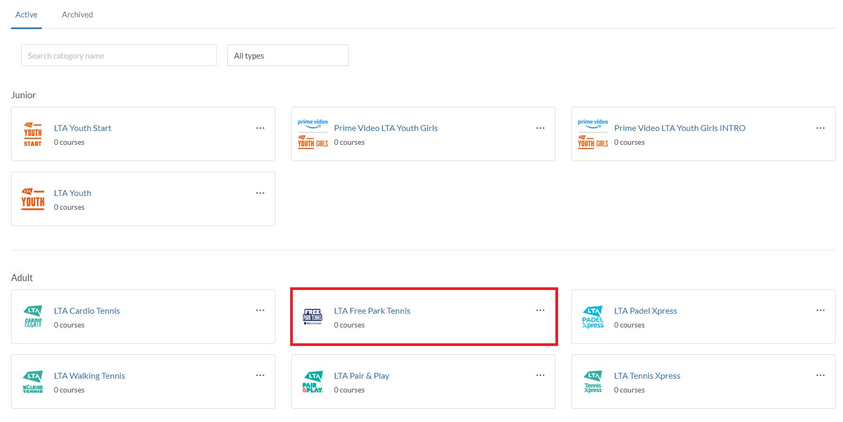Image resolution: width=843 pixels, height=422 pixels.
Task: Click the LTA Padel Xpress logo
Action: pyautogui.click(x=593, y=317)
